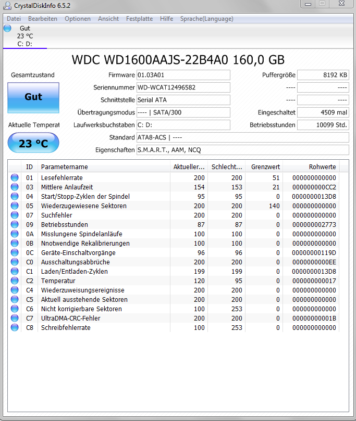Click the Rohwerte column header
The height and width of the screenshot is (421, 356).
[311, 167]
